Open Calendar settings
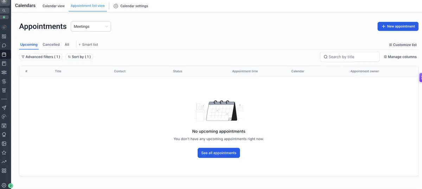This screenshot has width=422, height=189. pos(131,6)
